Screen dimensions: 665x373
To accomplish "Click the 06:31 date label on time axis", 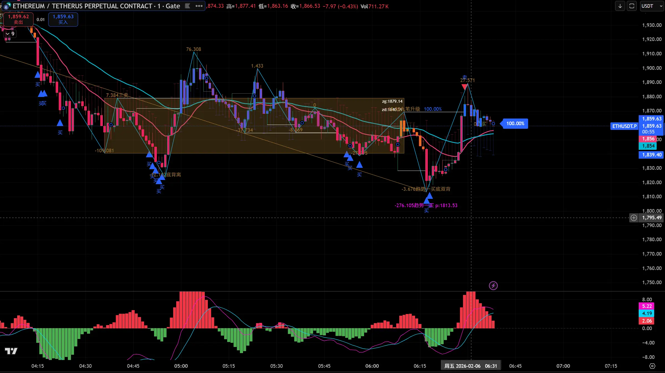I will tap(470, 366).
